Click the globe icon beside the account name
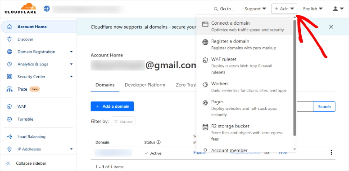This screenshot has height=171, width=349. 47,9
